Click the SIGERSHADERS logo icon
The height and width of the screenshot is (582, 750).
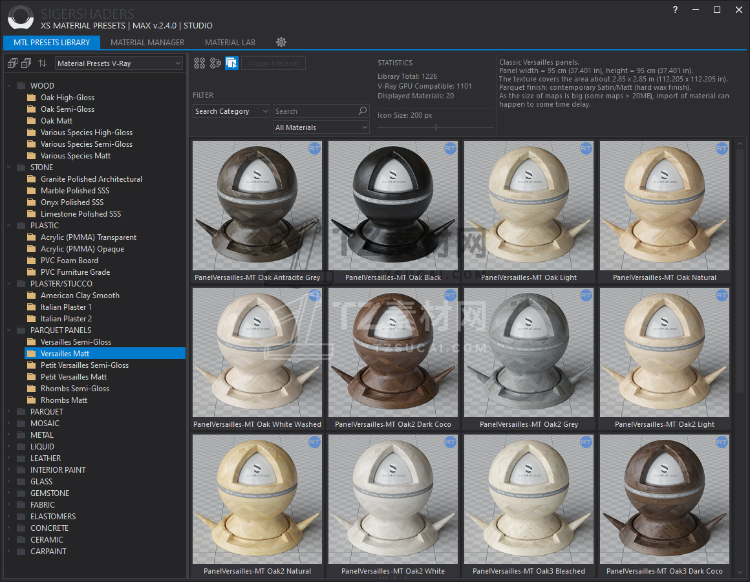pos(21,18)
